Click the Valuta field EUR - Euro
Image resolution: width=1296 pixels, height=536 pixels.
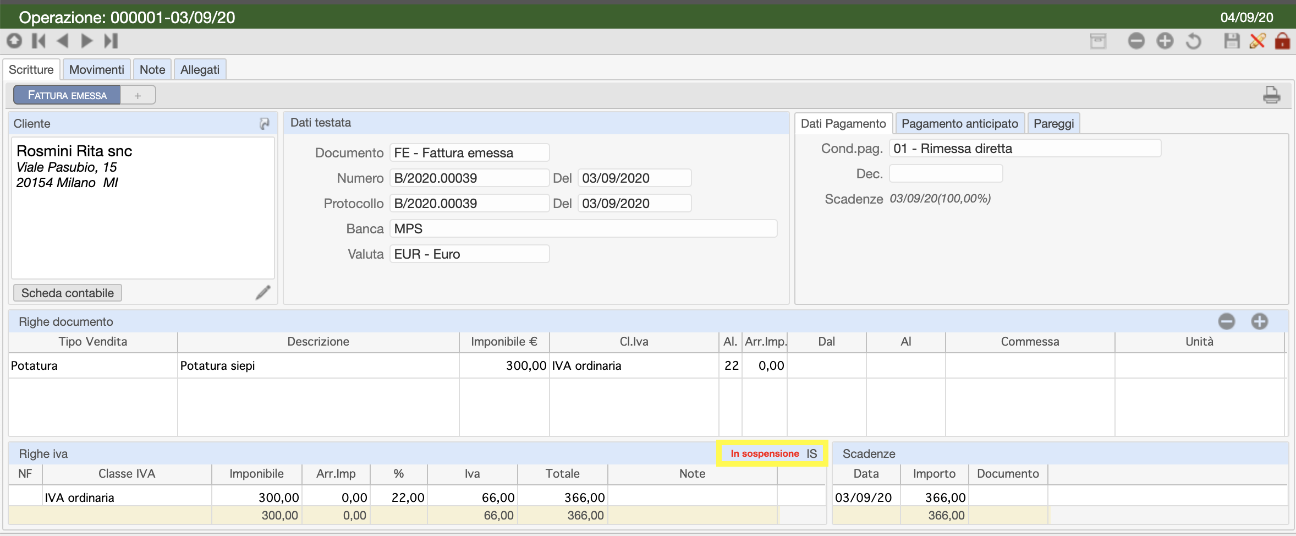click(x=469, y=254)
